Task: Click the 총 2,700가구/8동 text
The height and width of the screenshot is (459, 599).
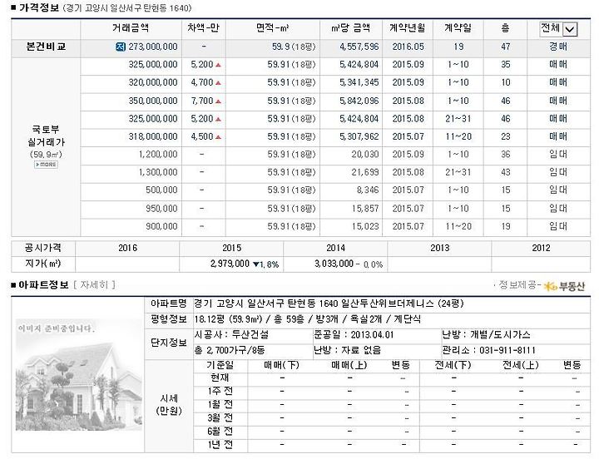Action: (230, 350)
